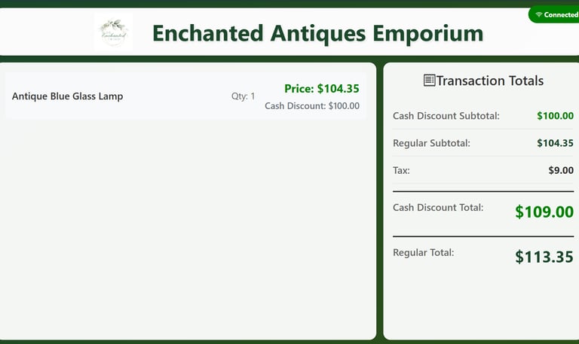
Task: Click the Cash Discount Subtotal label
Action: pyautogui.click(x=446, y=116)
